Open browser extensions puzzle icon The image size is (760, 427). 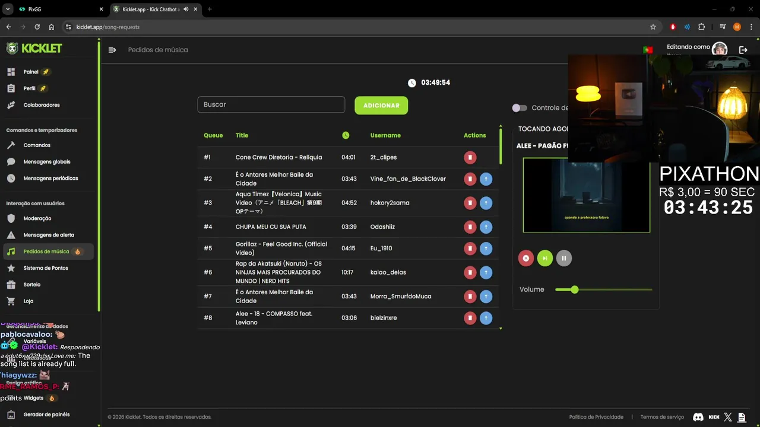click(702, 27)
